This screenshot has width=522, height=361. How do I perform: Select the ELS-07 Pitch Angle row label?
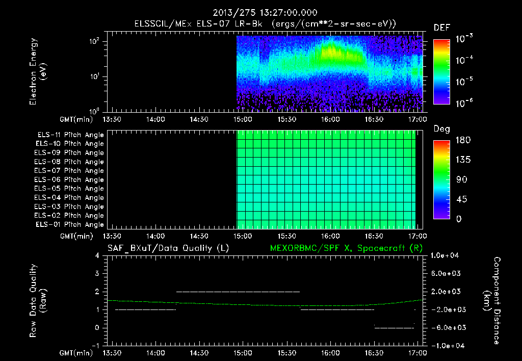point(69,170)
